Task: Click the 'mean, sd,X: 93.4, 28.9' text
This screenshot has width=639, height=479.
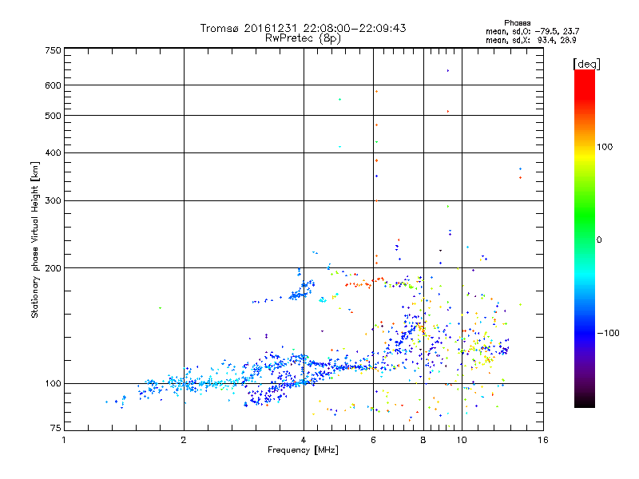Action: 530,41
